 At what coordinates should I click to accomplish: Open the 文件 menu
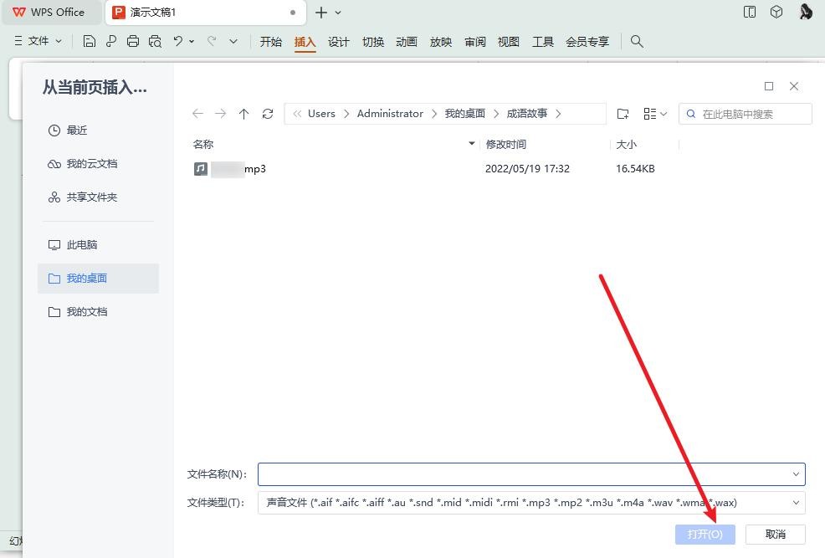click(38, 41)
